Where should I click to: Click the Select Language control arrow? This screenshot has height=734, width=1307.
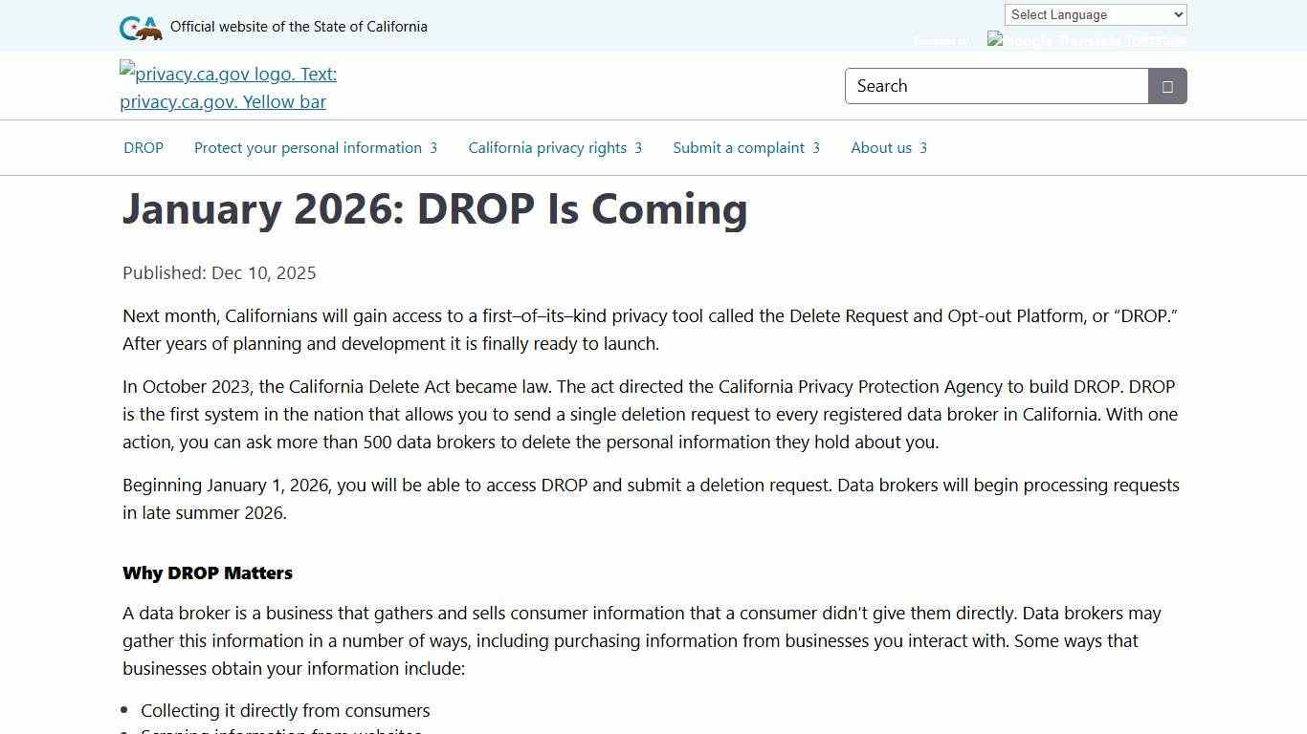(x=1177, y=14)
